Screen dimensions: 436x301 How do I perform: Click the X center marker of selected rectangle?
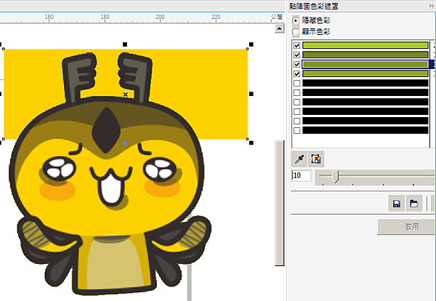(x=126, y=95)
